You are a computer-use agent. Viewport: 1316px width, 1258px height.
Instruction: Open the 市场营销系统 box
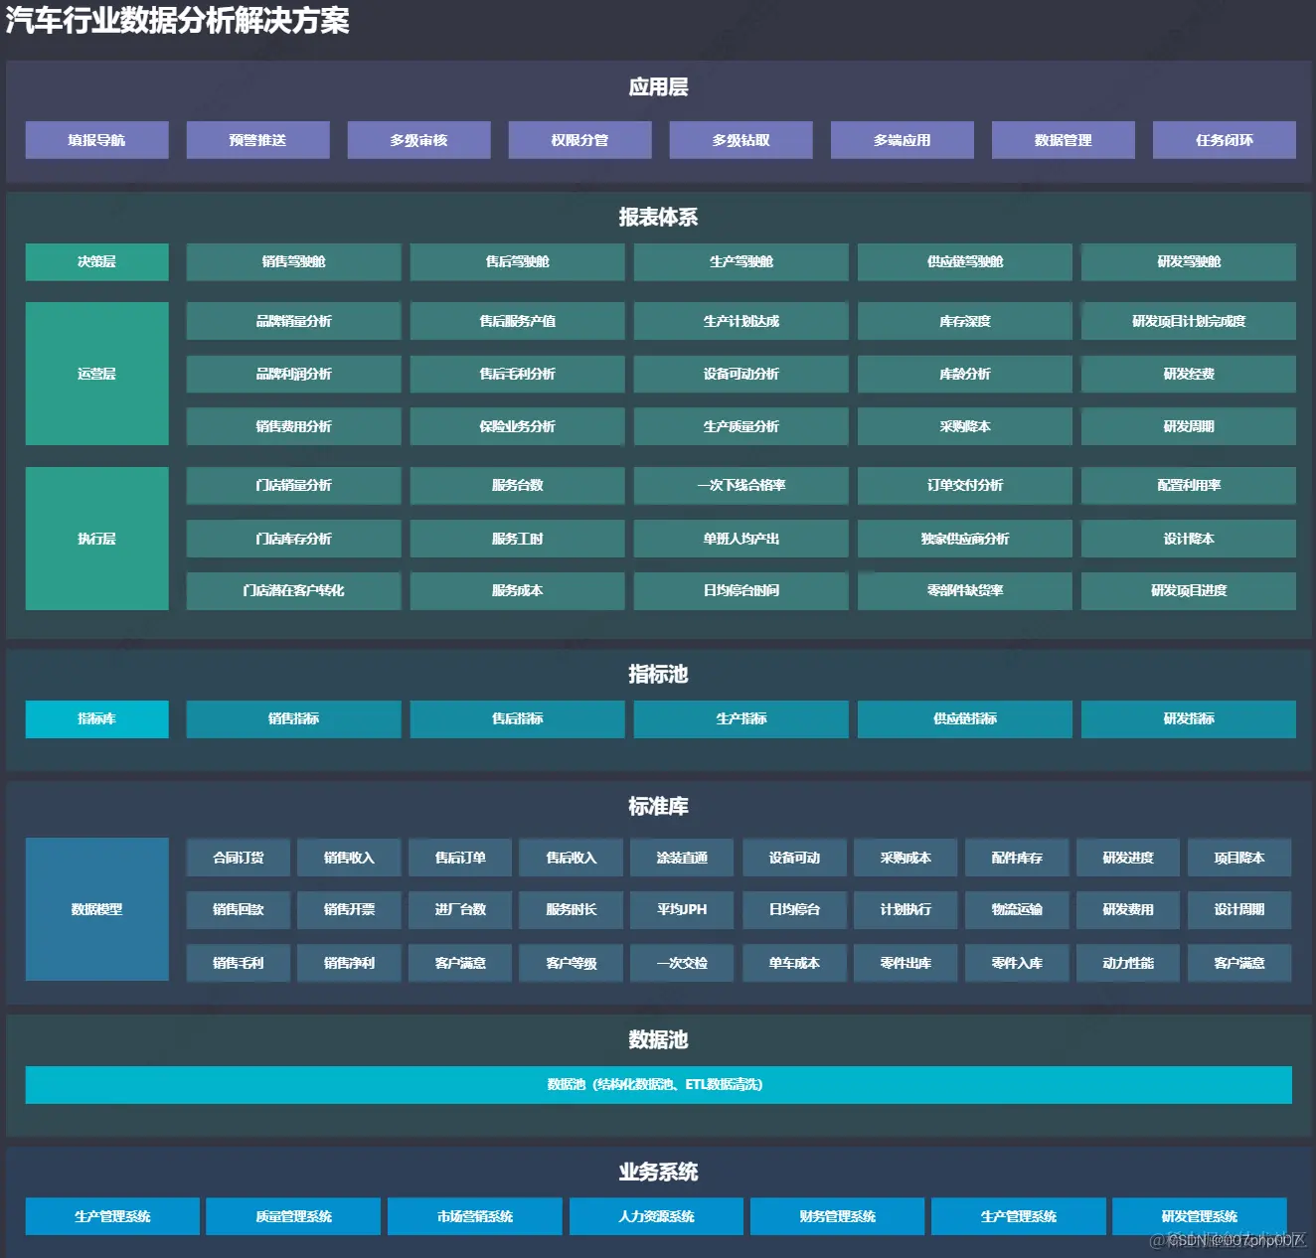[474, 1216]
